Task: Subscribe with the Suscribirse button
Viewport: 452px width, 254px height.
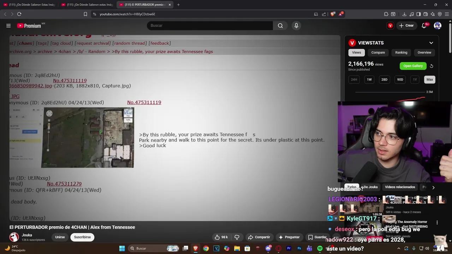Action: click(82, 237)
